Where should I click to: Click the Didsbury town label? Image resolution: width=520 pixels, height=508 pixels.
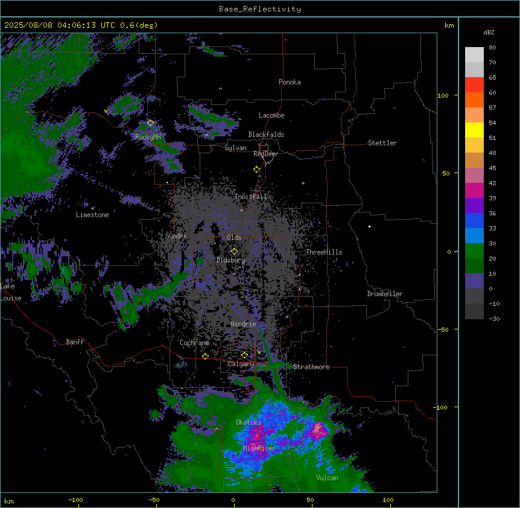tap(231, 260)
